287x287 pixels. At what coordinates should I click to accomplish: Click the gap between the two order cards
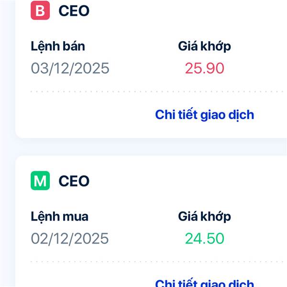pyautogui.click(x=143, y=147)
